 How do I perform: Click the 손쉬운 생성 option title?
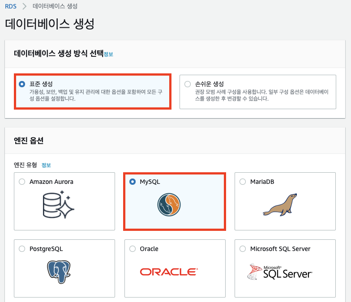click(210, 84)
